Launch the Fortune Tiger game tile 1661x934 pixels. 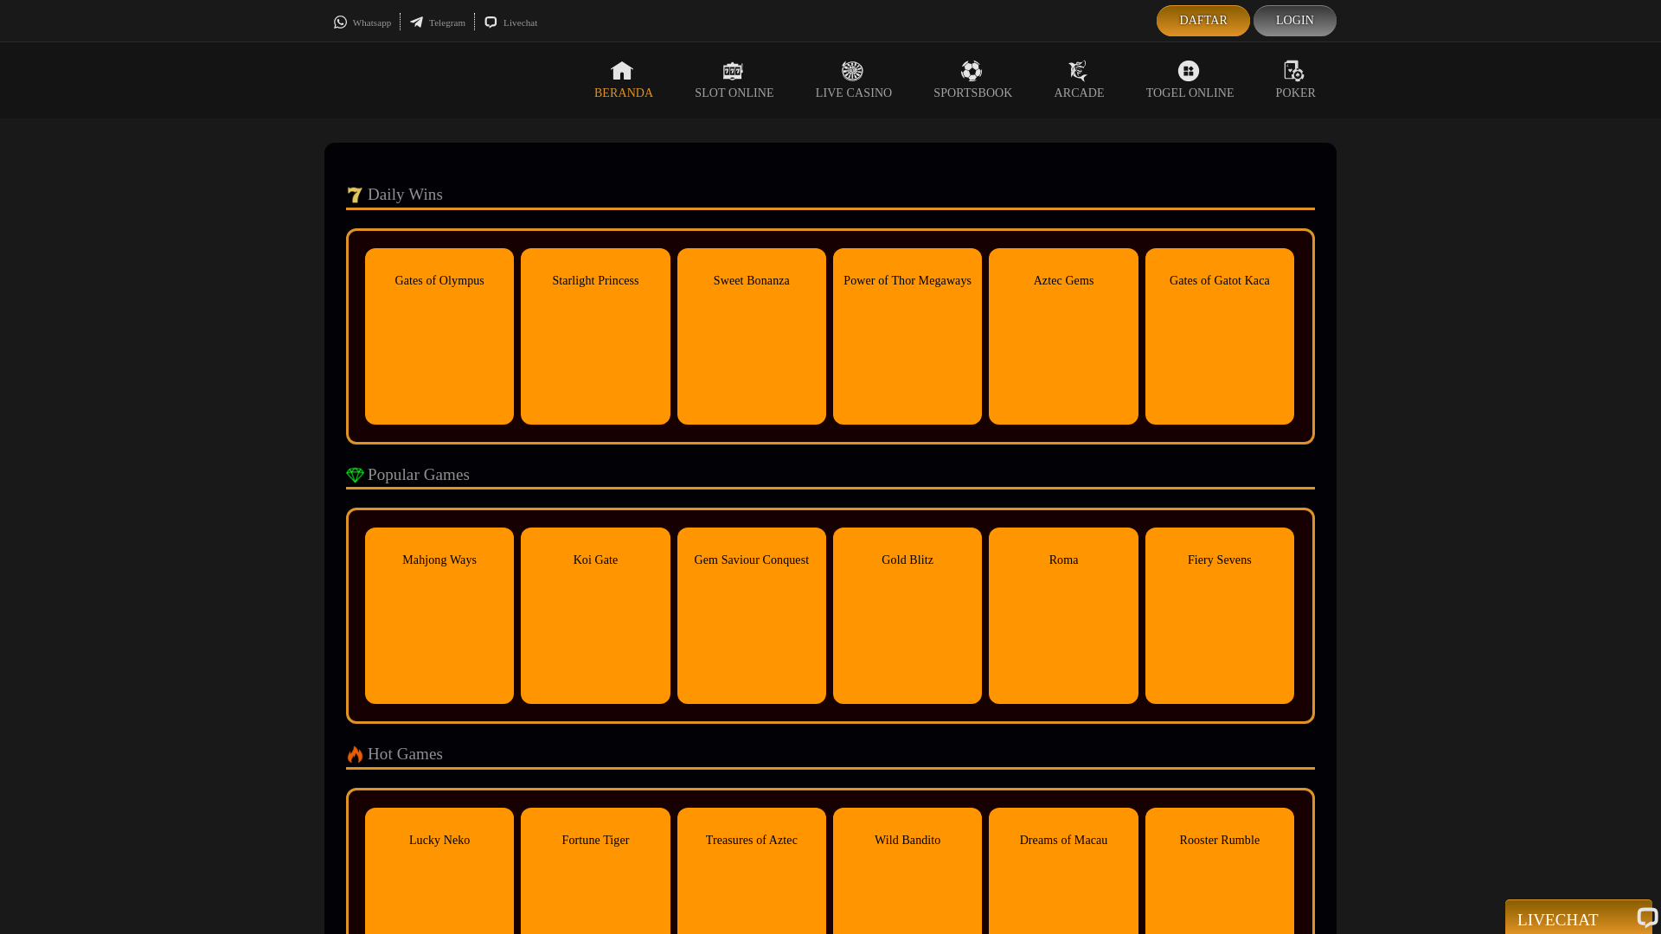pyautogui.click(x=595, y=869)
